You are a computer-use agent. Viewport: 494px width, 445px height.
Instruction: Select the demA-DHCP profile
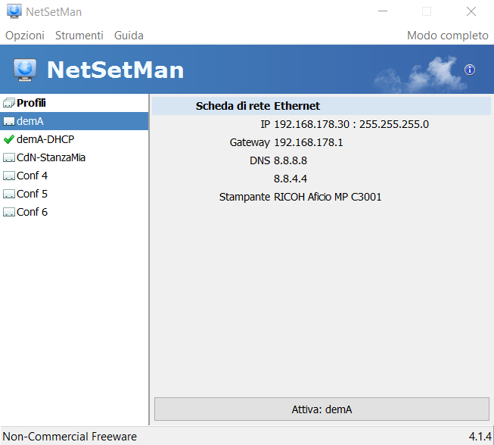[45, 139]
